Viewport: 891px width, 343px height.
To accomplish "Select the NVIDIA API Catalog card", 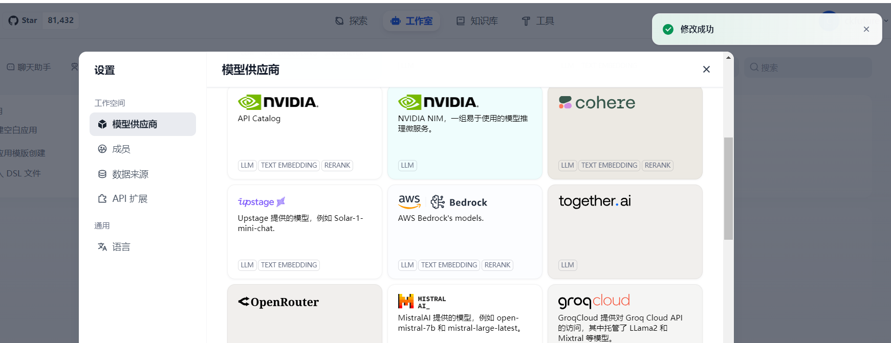I will pyautogui.click(x=305, y=133).
